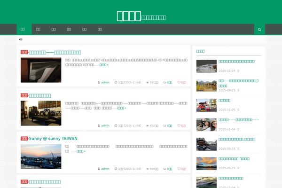The image size is (282, 188).
Task: Open the title link above the furniture-room thumbnail
Action: point(40,95)
